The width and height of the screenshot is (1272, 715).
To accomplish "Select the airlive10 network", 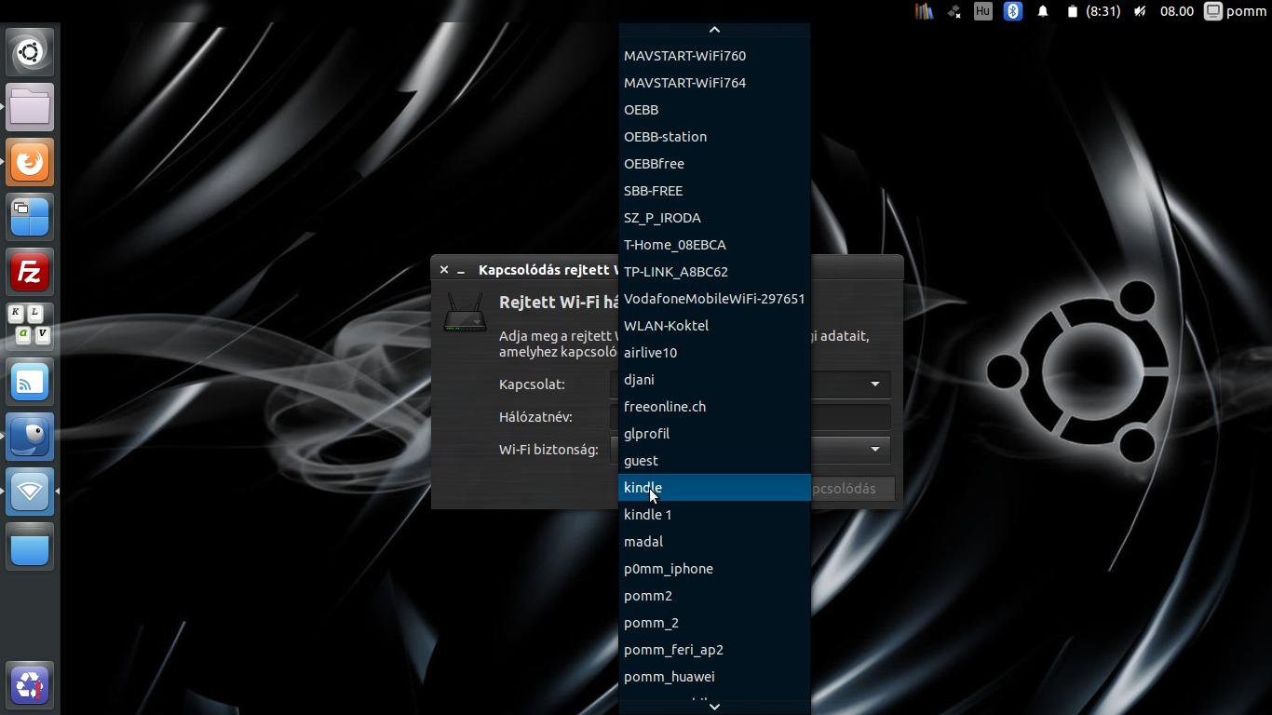I will pyautogui.click(x=715, y=353).
